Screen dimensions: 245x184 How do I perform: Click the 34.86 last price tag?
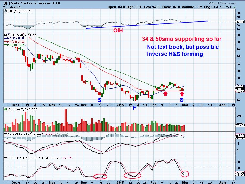[240, 89]
